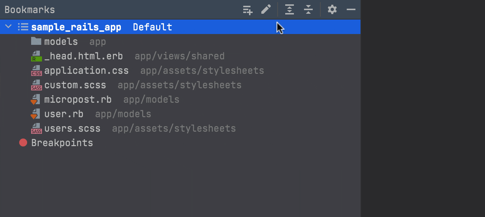The width and height of the screenshot is (485, 217).
Task: Click the red Breakpoints circle icon
Action: tap(23, 143)
